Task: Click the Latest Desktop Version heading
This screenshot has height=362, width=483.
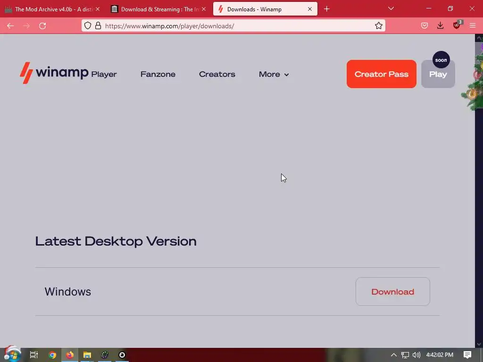Action: tap(116, 241)
